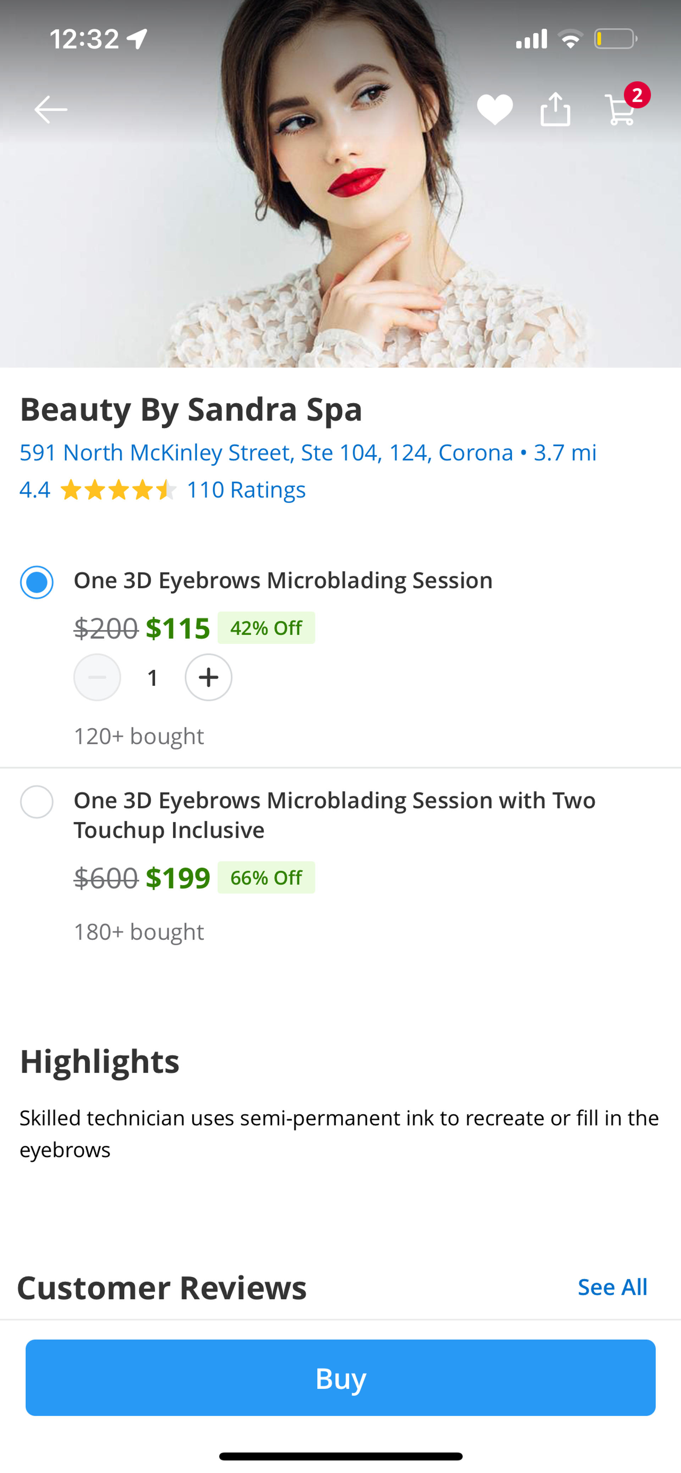The width and height of the screenshot is (681, 1473).
Task: Tap the share icon
Action: point(555,109)
